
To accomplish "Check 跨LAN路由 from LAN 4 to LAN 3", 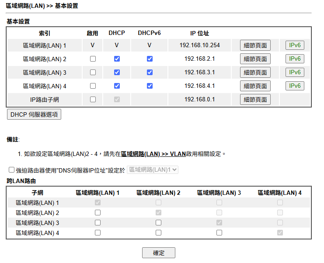I will point(219,233).
